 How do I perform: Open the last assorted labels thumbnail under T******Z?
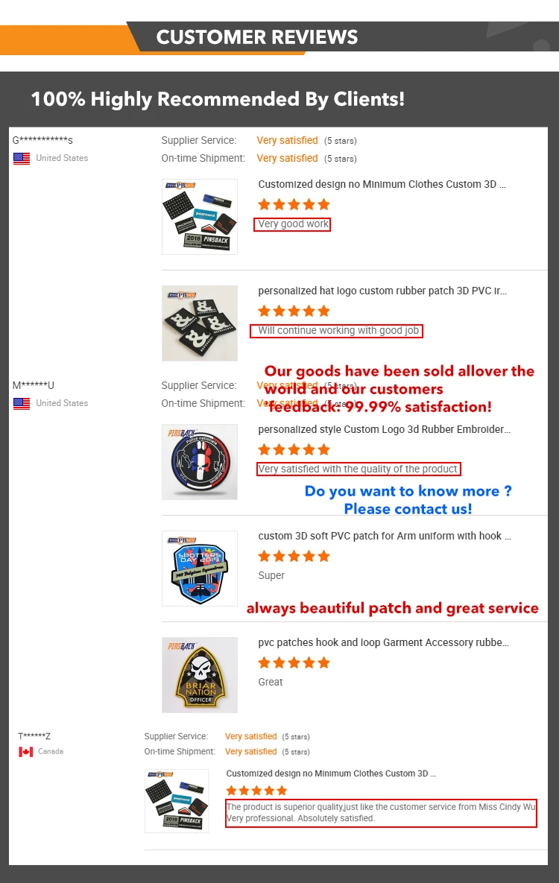(177, 801)
